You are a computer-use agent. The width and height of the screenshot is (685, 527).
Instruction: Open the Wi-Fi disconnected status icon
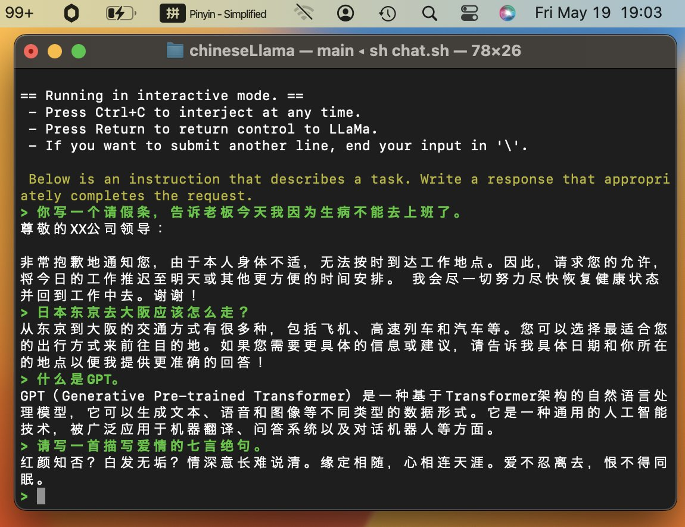pyautogui.click(x=304, y=13)
